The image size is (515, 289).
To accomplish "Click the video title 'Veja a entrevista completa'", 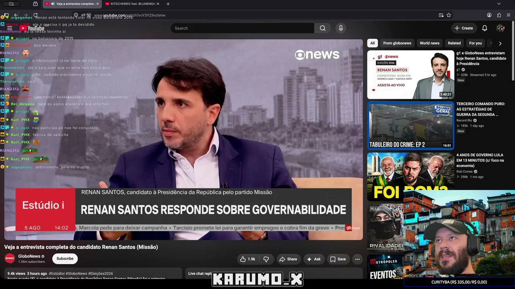I will 81,247.
